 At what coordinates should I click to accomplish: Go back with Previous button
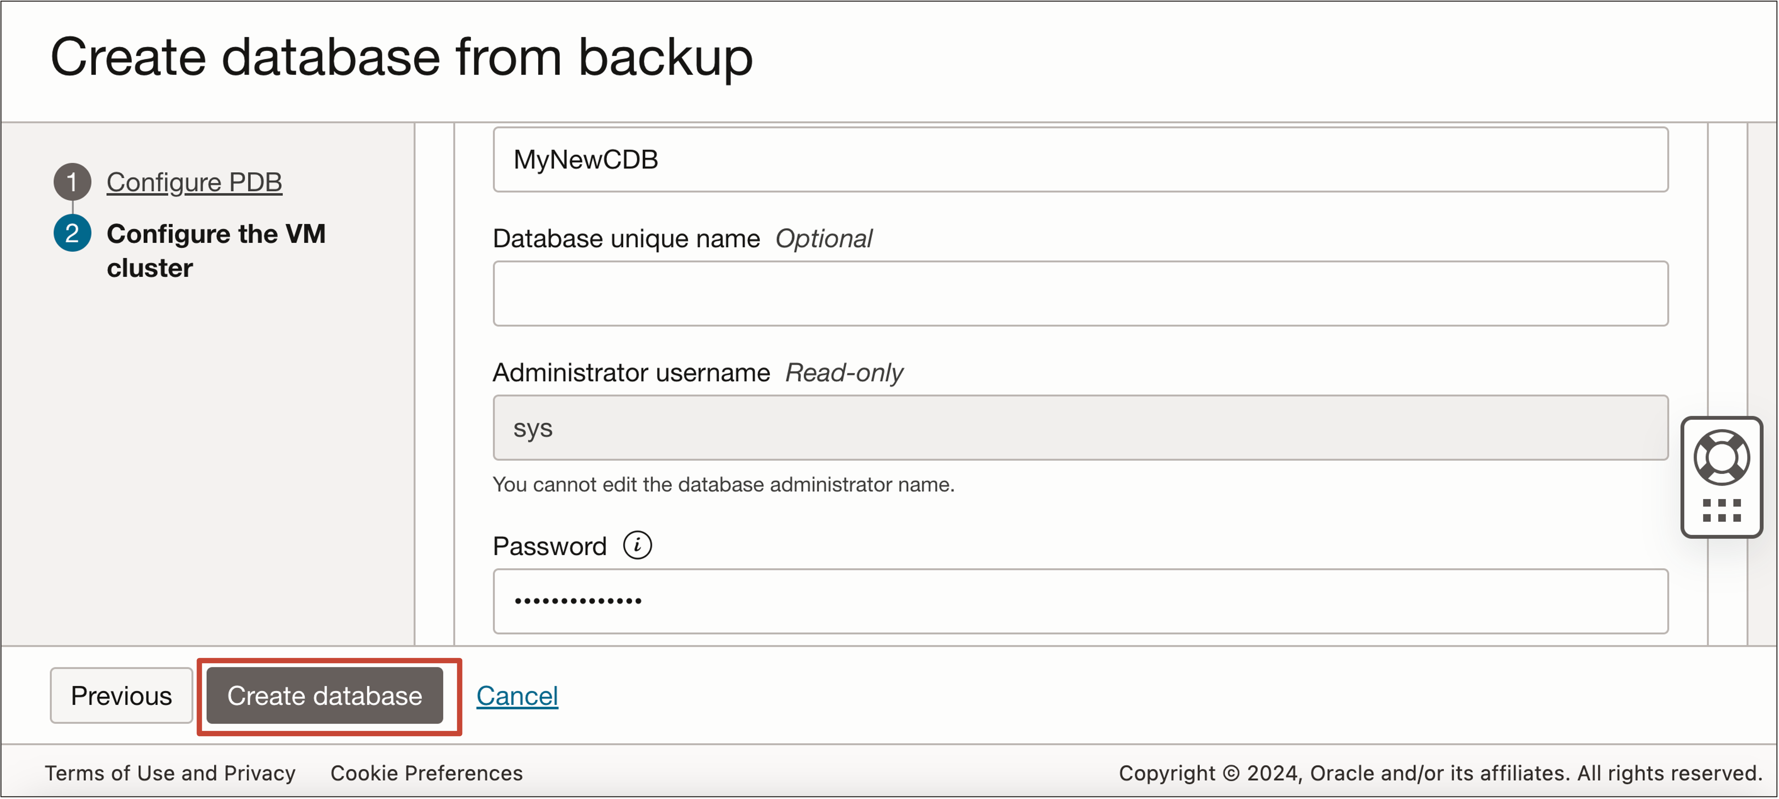[x=121, y=695]
